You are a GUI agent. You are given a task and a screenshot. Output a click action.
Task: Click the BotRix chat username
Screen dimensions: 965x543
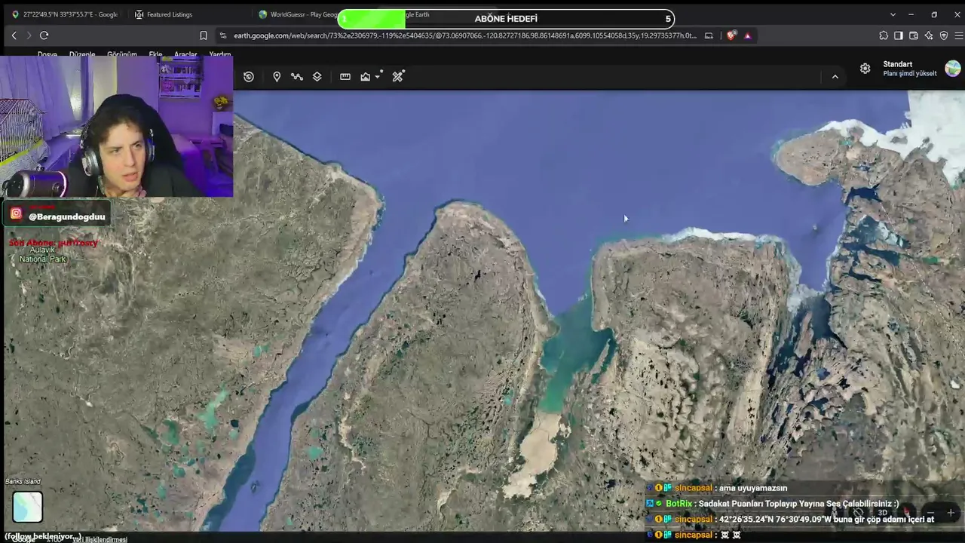coord(679,504)
